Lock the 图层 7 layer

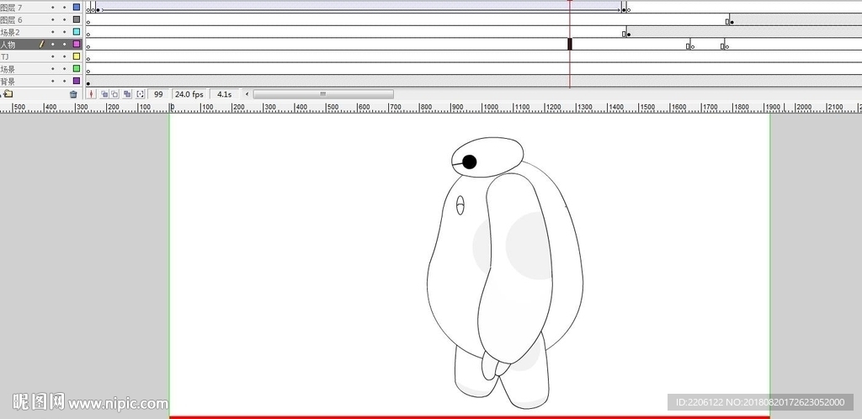pos(64,7)
